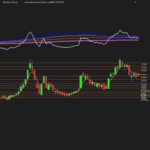Click the munafasutra website text in header
Screen dimensions: 150x150
click(x=38, y=2)
